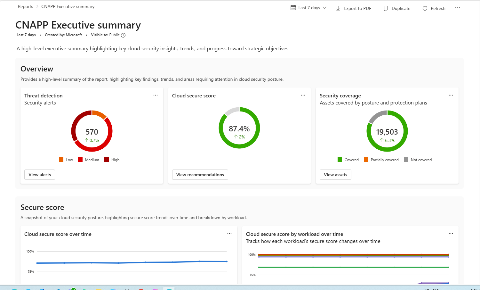The height and width of the screenshot is (290, 480).
Task: Click the Export to PDF download icon
Action: pyautogui.click(x=338, y=8)
